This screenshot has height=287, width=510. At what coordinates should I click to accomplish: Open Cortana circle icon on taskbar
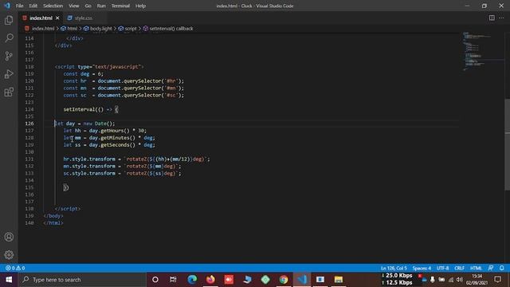click(x=155, y=280)
